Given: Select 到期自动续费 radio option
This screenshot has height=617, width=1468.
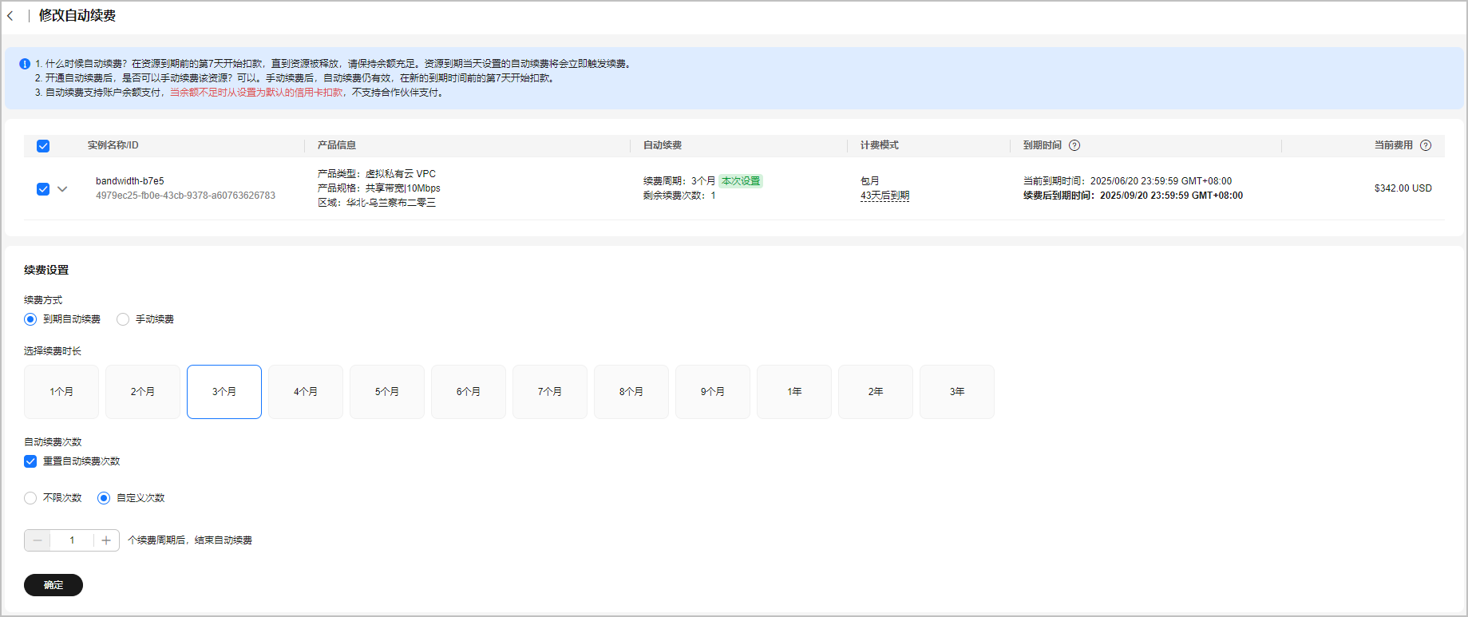Looking at the screenshot, I should 30,319.
